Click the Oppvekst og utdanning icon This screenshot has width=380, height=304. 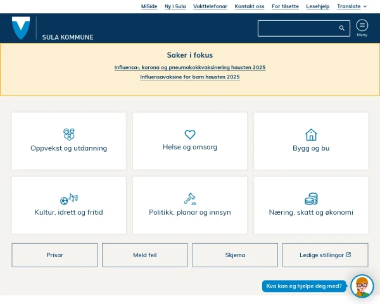(x=69, y=134)
